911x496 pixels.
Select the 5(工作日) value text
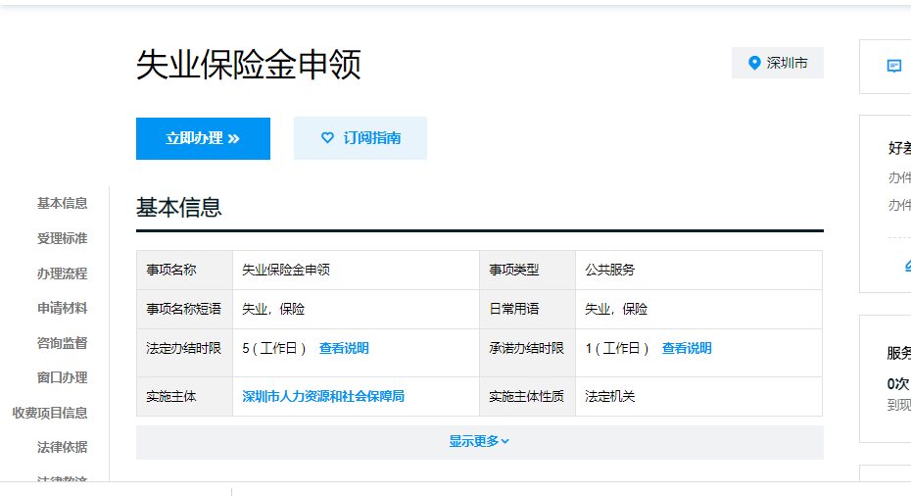pos(274,348)
